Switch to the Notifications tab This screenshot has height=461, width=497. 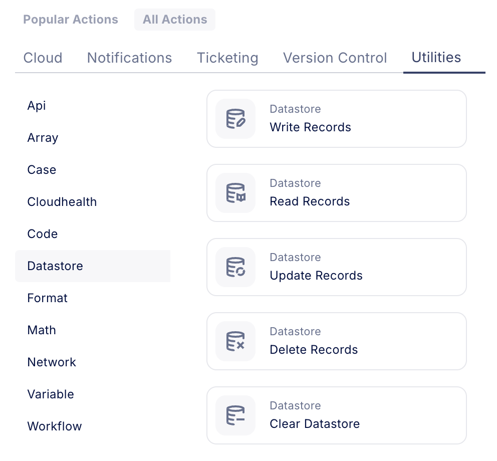point(129,58)
